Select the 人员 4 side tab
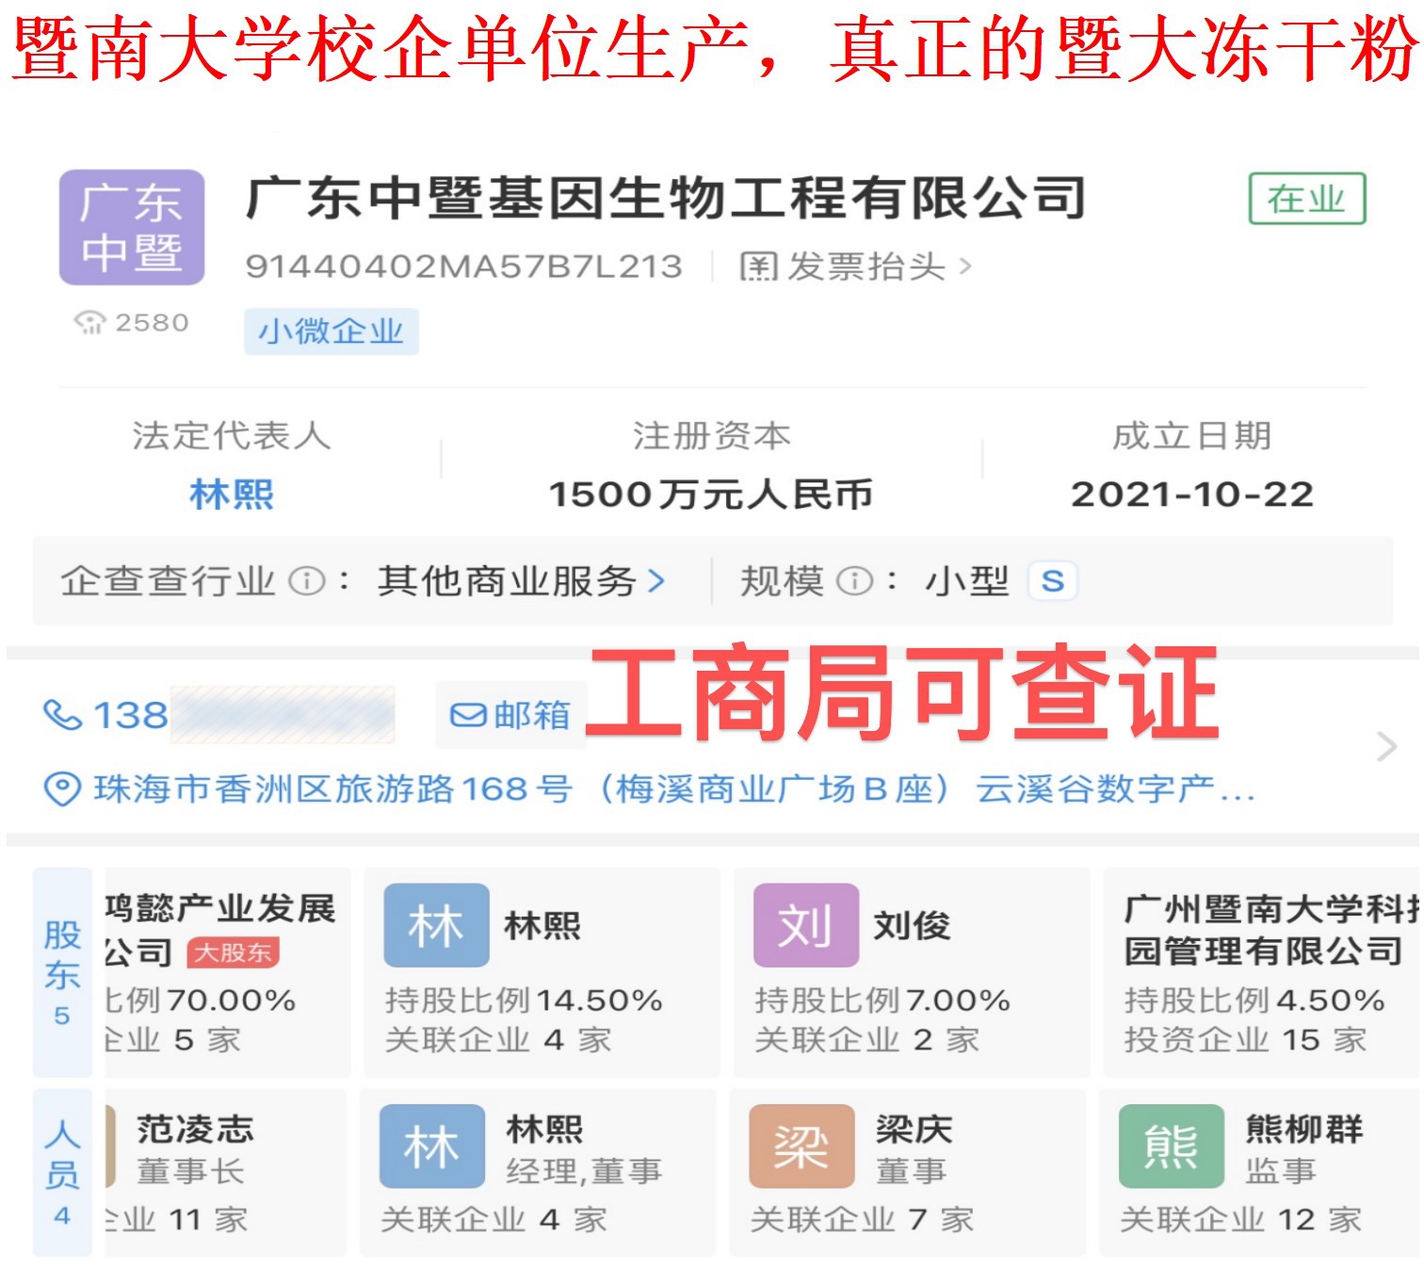Screen dimensions: 1424x1267 [x=63, y=1173]
